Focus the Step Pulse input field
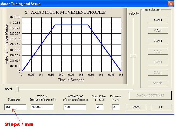The height and width of the screenshot is (138, 176). 99,107
